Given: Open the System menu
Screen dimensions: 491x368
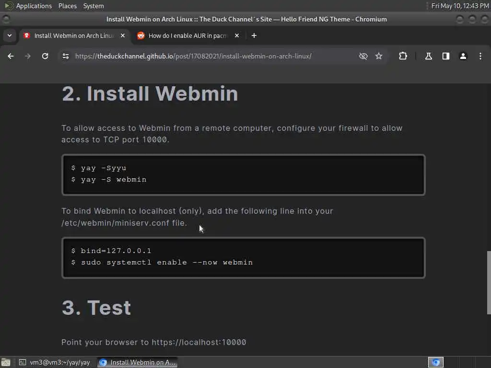Looking at the screenshot, I should click(94, 6).
